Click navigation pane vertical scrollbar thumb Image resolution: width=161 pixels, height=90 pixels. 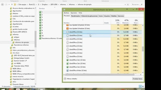35,39
